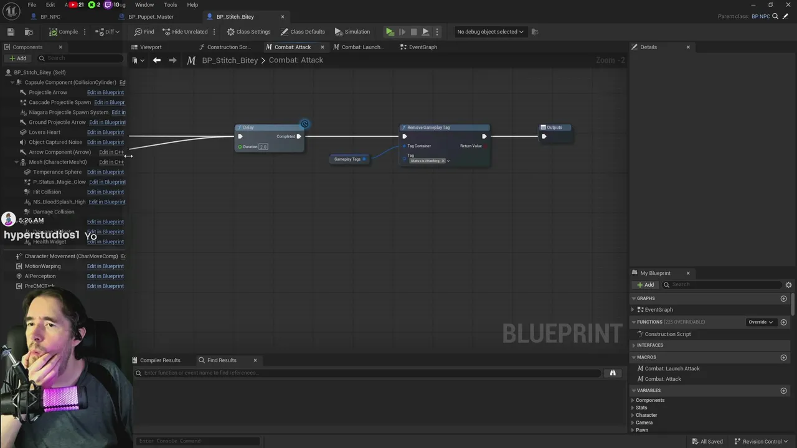Viewport: 797px width, 448px height.
Task: Expand the Interfaces section
Action: click(634, 345)
